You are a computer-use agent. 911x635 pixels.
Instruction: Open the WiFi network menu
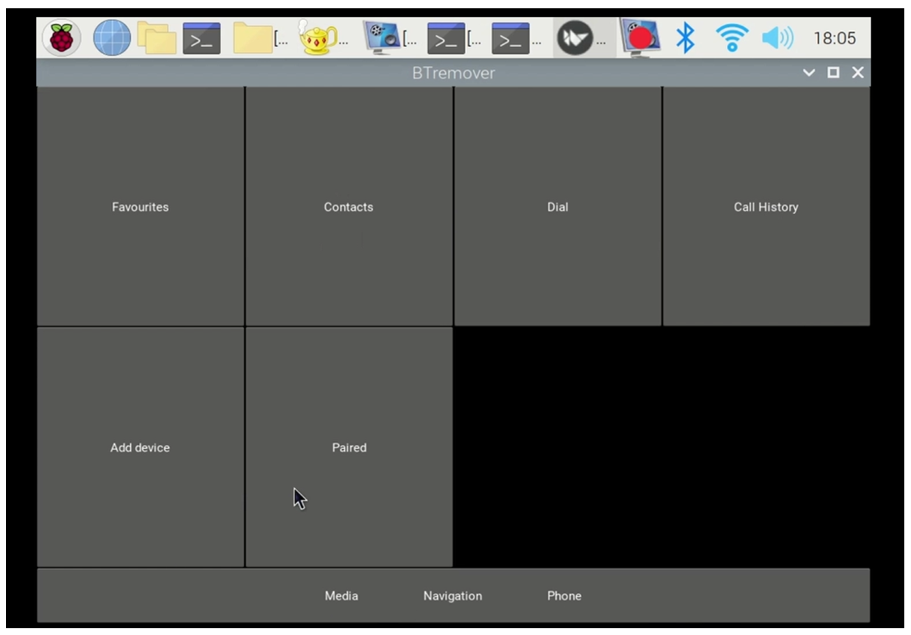point(732,38)
